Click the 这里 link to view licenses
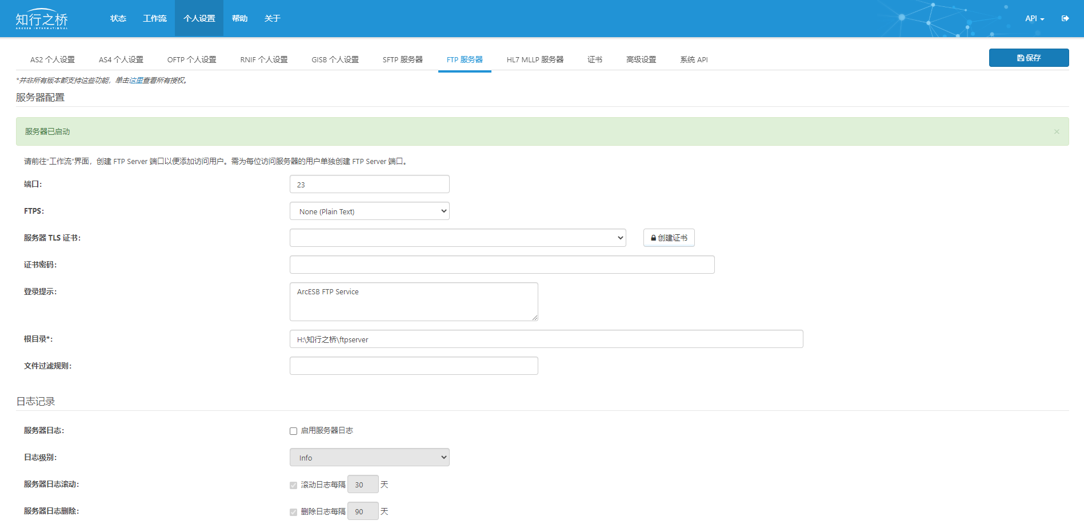1084x524 pixels. 136,81
